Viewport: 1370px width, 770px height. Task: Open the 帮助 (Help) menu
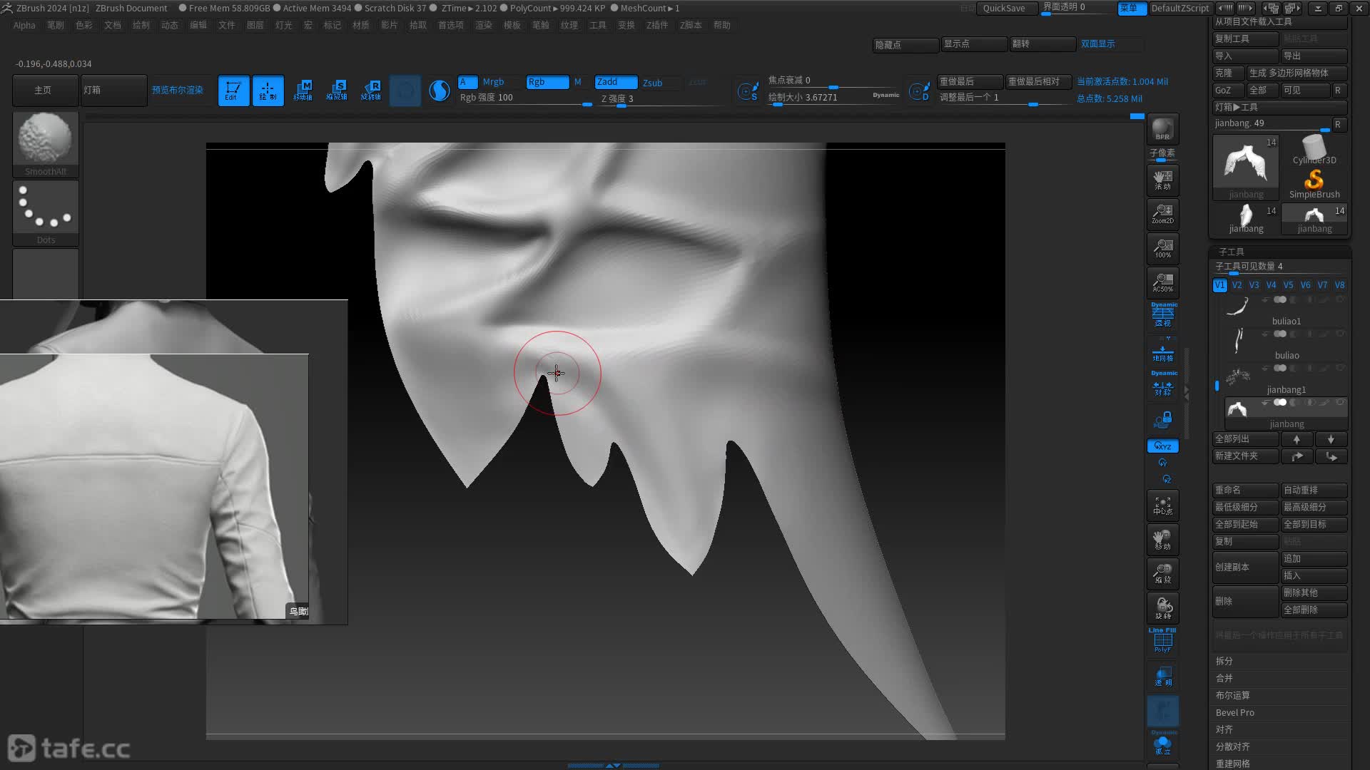pyautogui.click(x=722, y=25)
